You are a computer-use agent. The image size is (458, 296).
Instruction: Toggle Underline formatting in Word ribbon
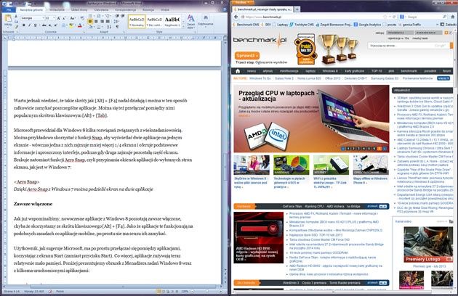point(36,25)
